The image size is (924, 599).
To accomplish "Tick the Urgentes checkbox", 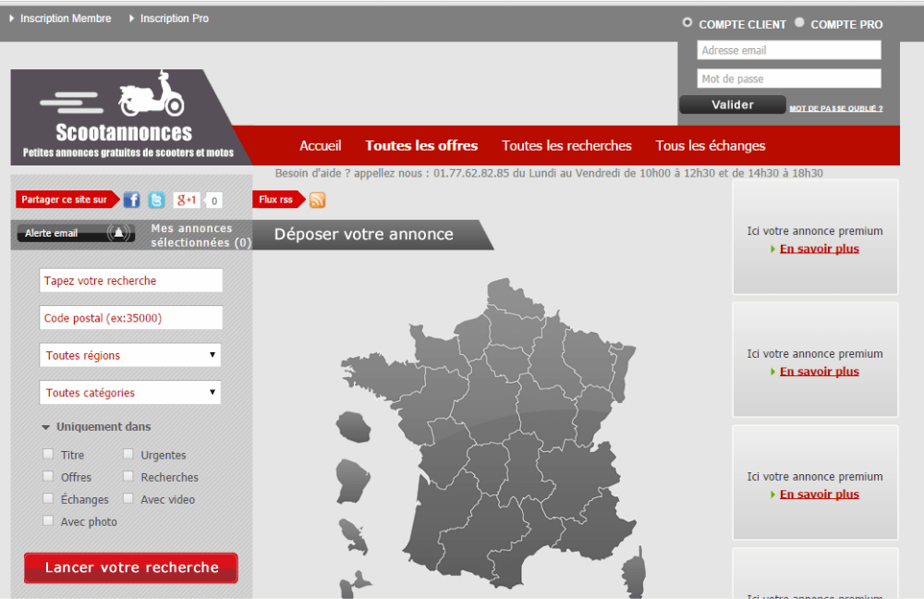I will pos(128,454).
